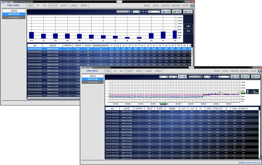Screen dimensions: 262x165
Task: Click the LAT bar in frequency chart
Action: (151, 36)
